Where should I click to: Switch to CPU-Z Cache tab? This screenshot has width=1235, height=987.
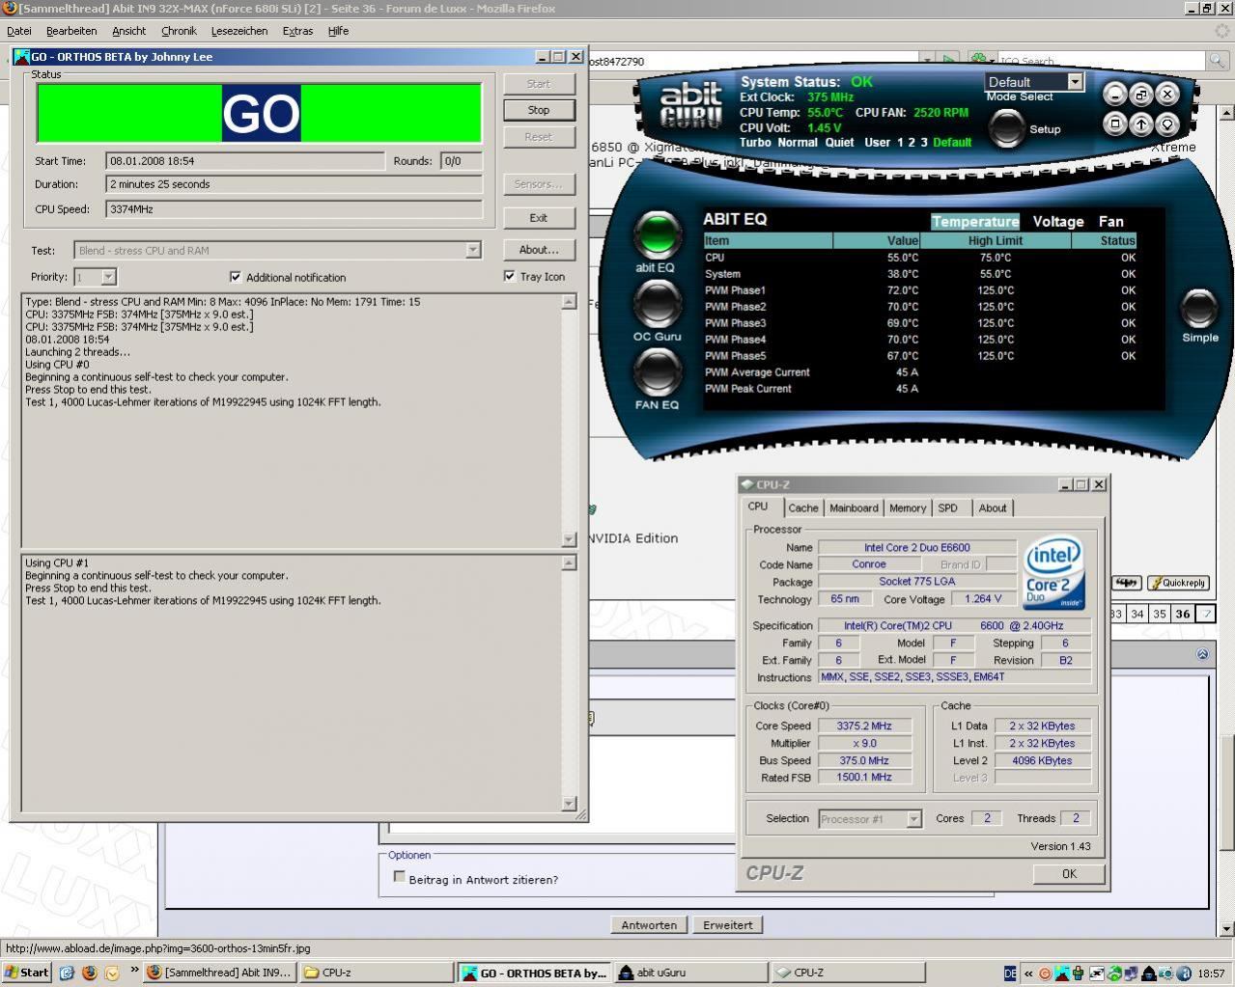point(802,507)
